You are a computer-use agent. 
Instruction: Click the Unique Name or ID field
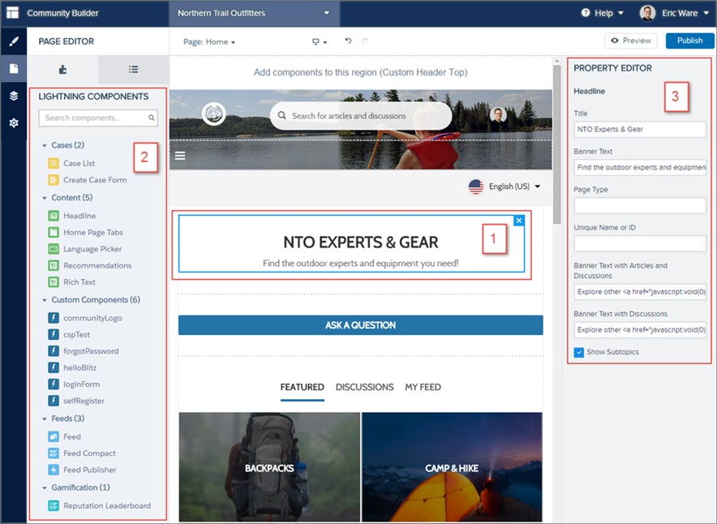640,243
